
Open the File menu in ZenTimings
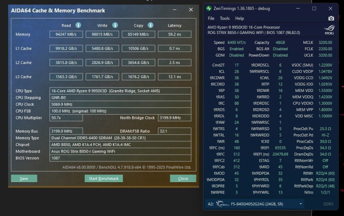pos(211,18)
